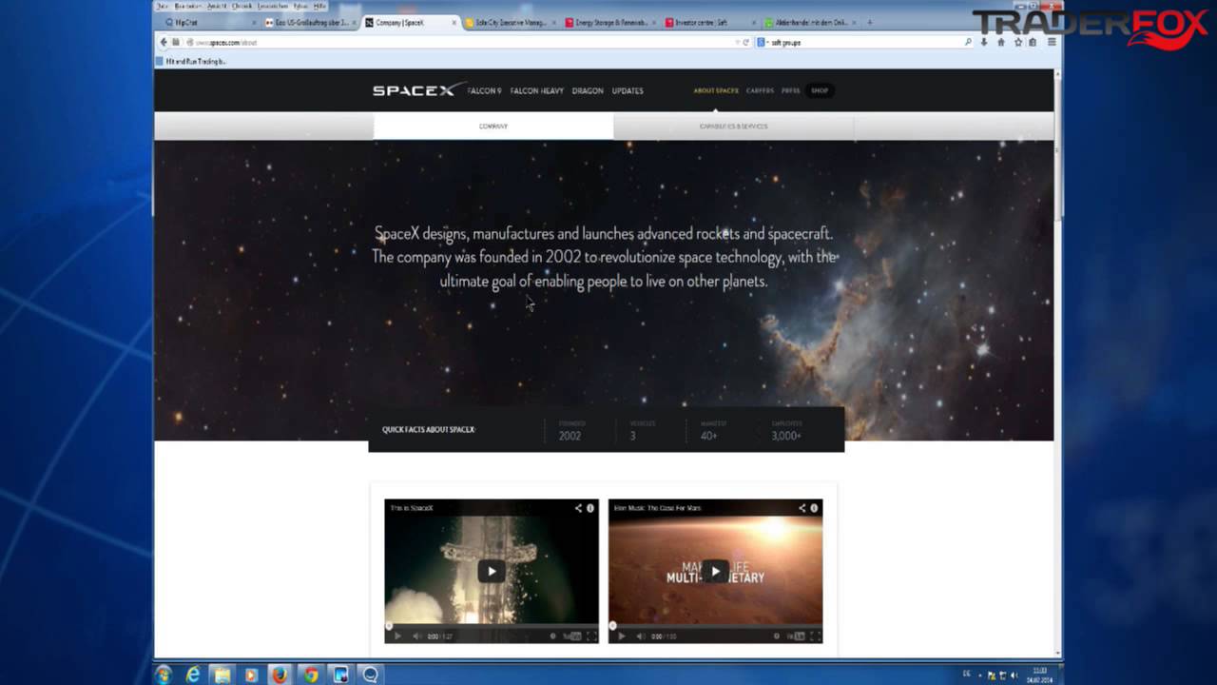1217x685 pixels.
Task: Show info for 'This is SpaceX' video
Action: click(590, 508)
